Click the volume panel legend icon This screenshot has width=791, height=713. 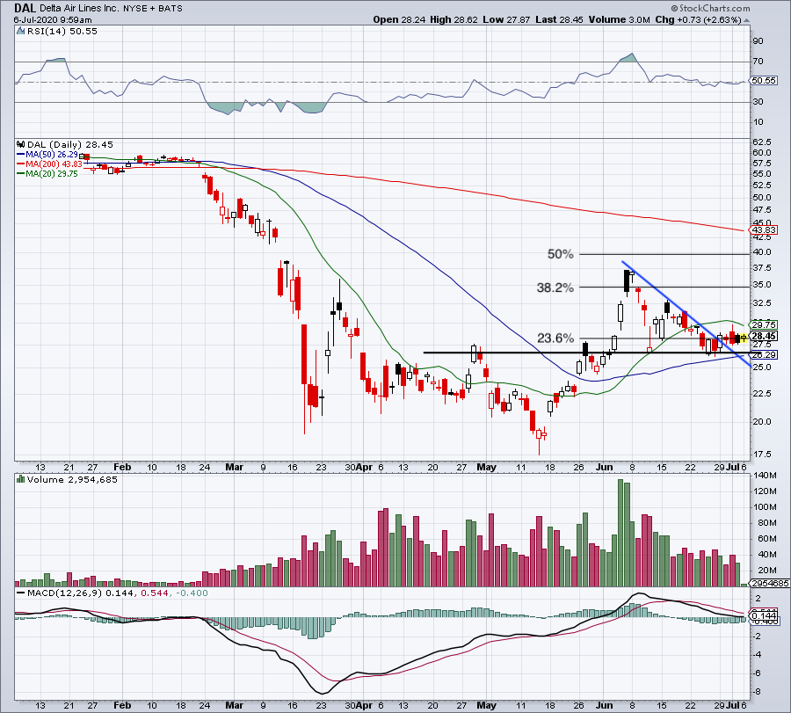point(21,479)
